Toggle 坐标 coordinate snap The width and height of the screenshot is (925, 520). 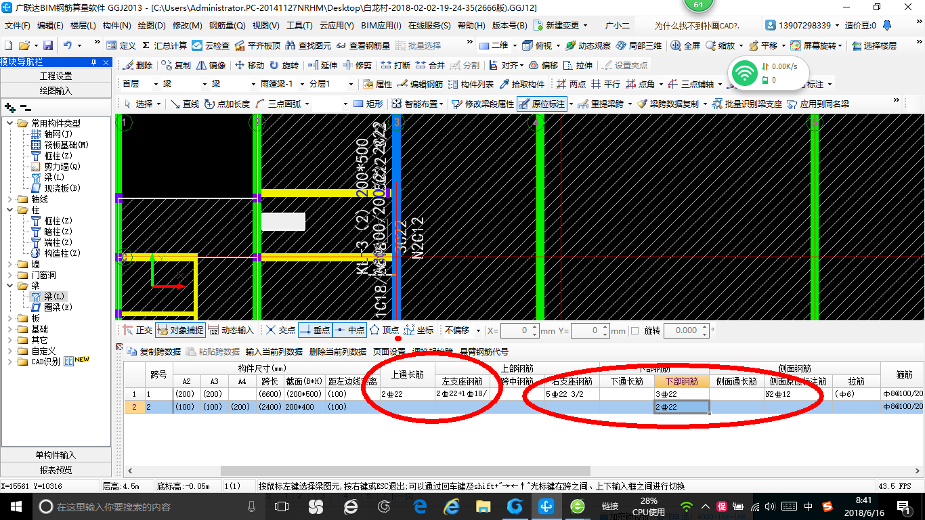[x=418, y=330]
